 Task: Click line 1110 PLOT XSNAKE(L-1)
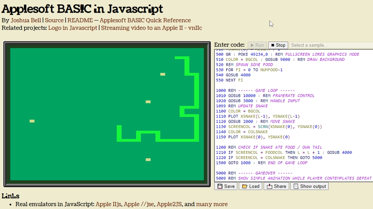click(258, 116)
